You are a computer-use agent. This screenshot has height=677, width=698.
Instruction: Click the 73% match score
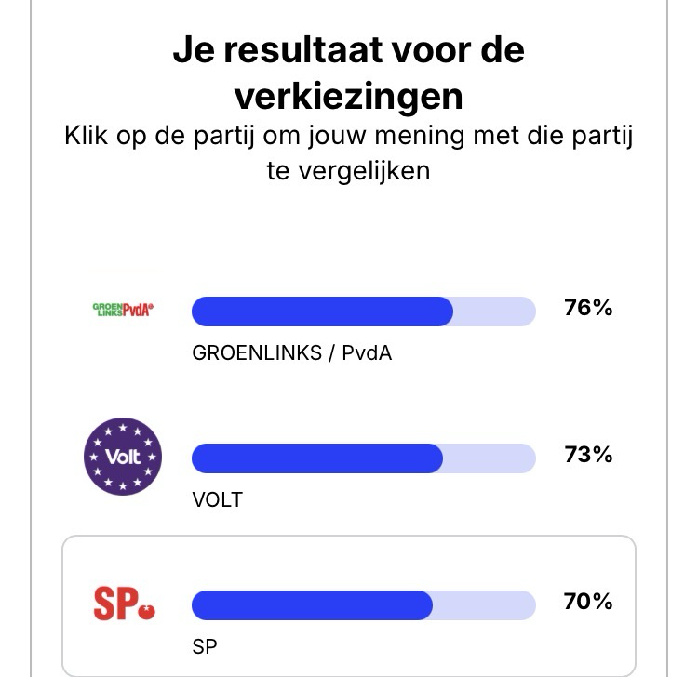[x=588, y=455]
